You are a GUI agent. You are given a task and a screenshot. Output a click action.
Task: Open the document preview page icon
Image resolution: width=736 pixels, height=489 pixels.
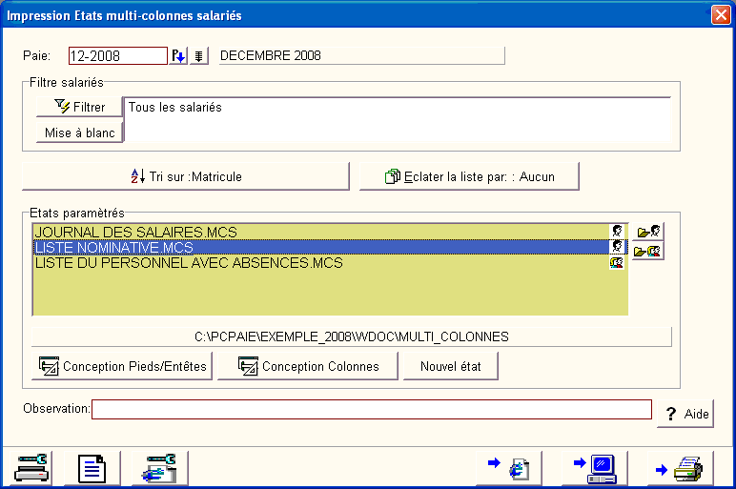pos(92,468)
